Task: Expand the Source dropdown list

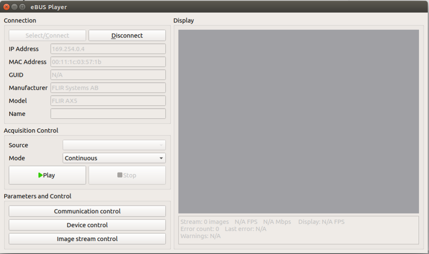Action: [x=114, y=145]
